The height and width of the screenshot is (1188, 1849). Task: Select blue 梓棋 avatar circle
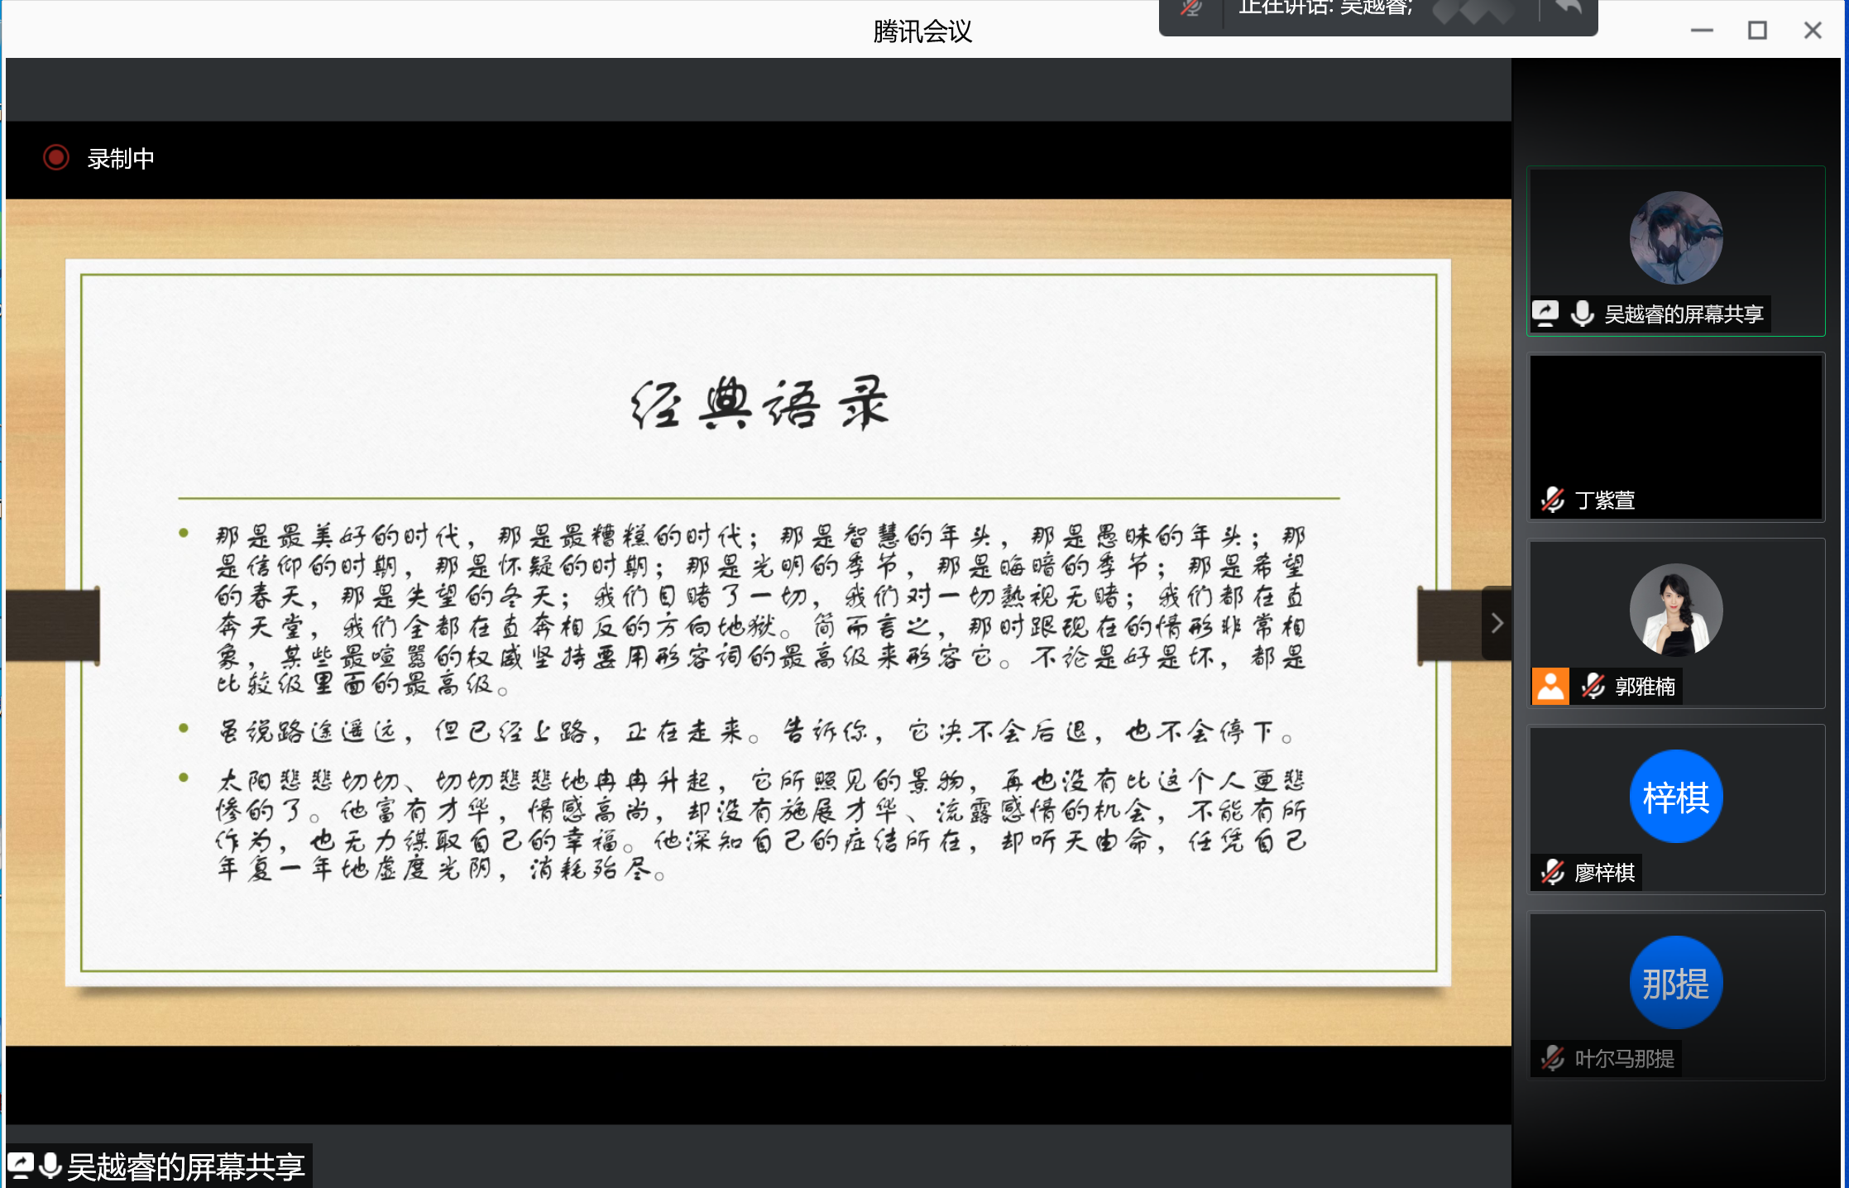tap(1675, 797)
